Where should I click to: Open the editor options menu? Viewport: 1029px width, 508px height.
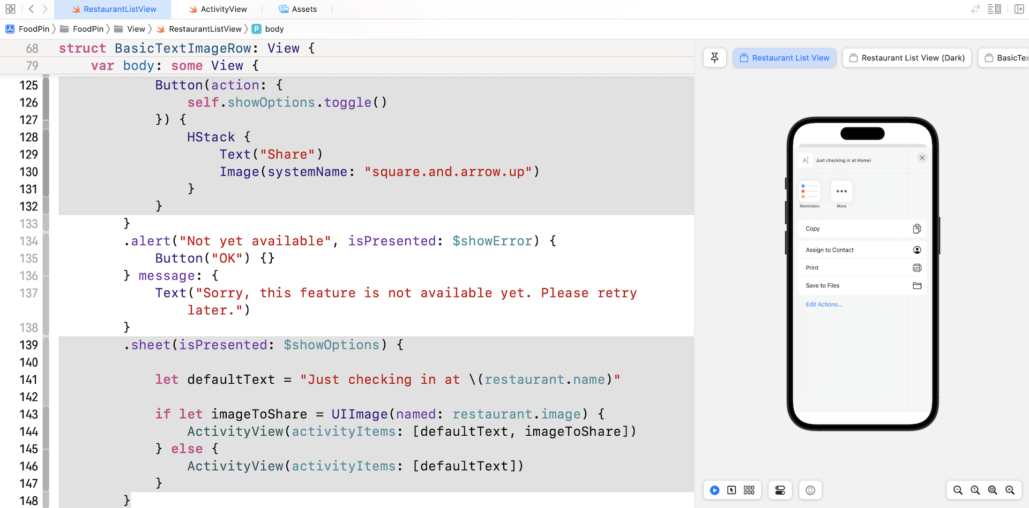click(x=994, y=9)
